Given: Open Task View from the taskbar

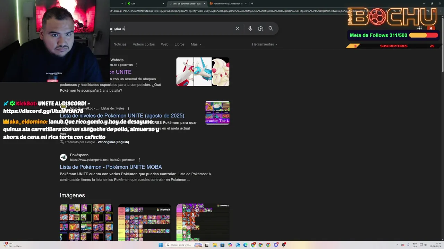Looking at the screenshot, I should tap(207, 245).
